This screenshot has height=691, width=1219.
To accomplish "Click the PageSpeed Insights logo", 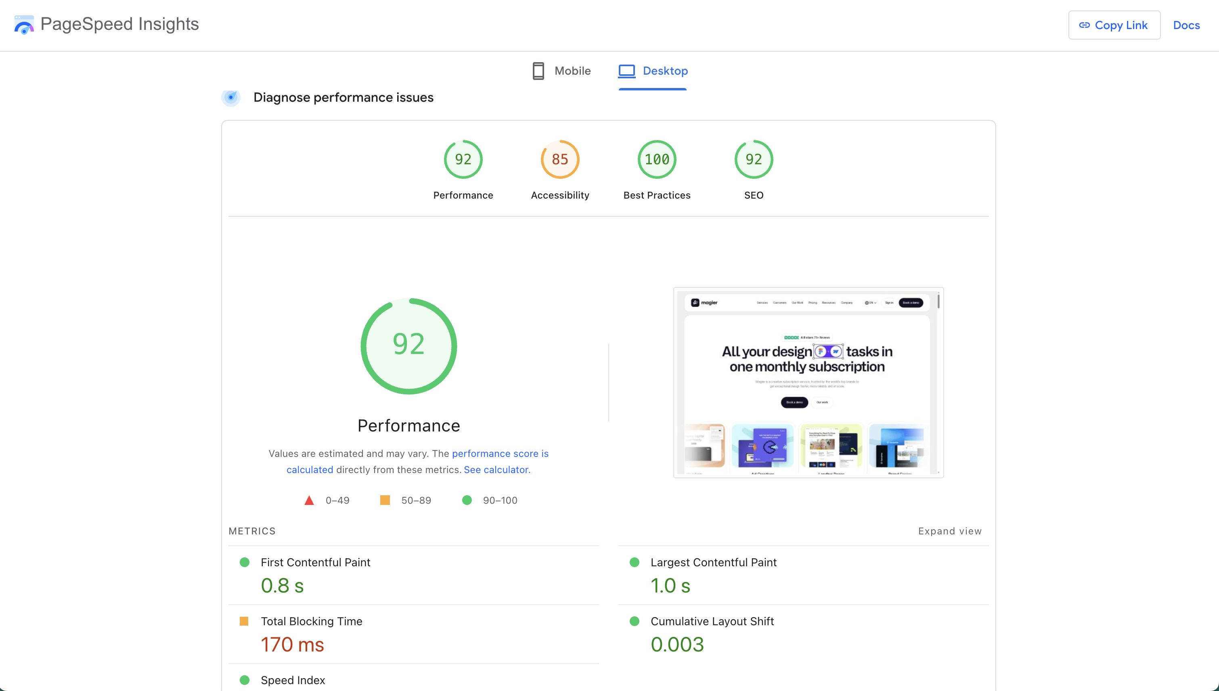I will (24, 24).
